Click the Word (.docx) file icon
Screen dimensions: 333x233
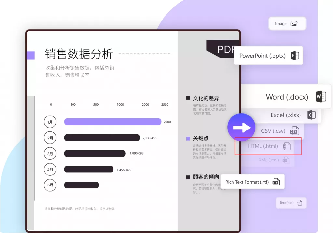(x=321, y=97)
